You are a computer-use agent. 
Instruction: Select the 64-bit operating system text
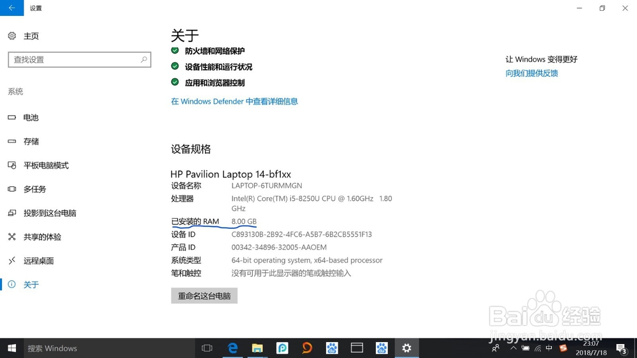[307, 260]
